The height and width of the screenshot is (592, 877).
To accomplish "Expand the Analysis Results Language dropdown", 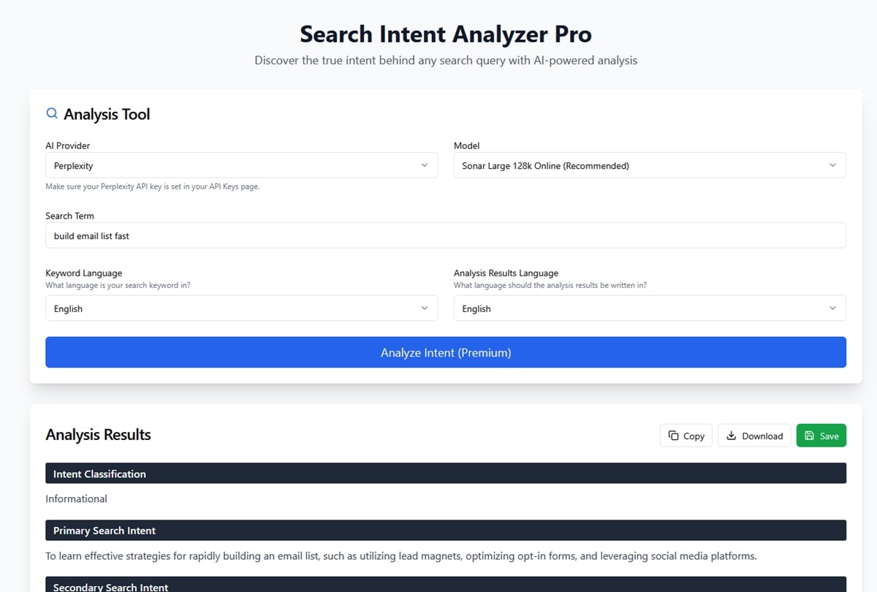I will pyautogui.click(x=650, y=308).
